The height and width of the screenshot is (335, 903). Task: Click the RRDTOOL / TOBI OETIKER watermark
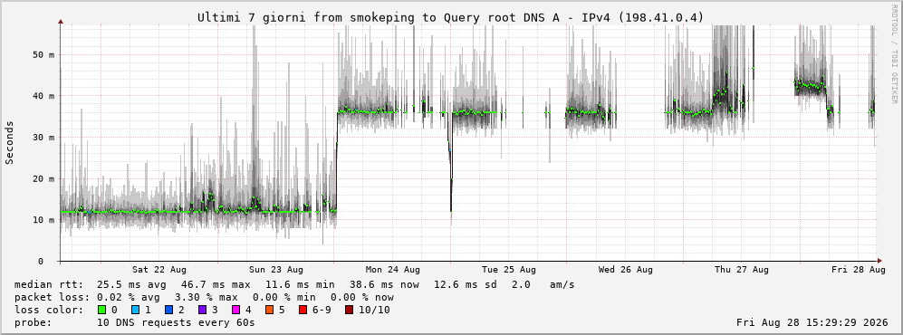point(894,54)
